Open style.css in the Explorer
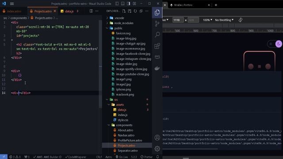283x159 pixels. (123, 120)
